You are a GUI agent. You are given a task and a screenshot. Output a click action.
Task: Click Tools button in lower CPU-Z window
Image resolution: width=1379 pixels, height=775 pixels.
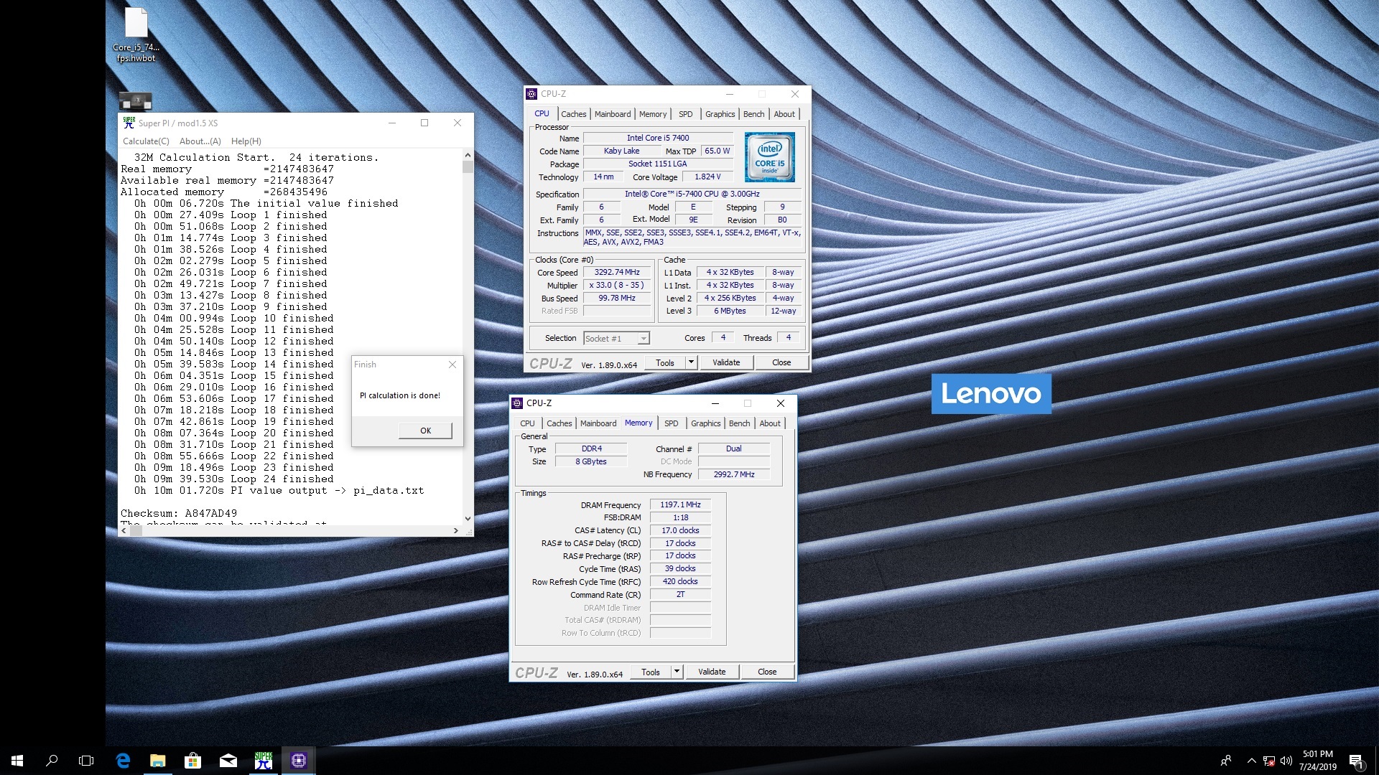(x=651, y=672)
